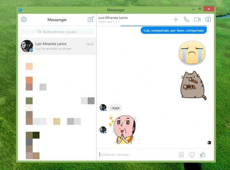Screen dimensions: 230x170
Task: Click the small seen-receipt avatar
Action: [x=209, y=142]
